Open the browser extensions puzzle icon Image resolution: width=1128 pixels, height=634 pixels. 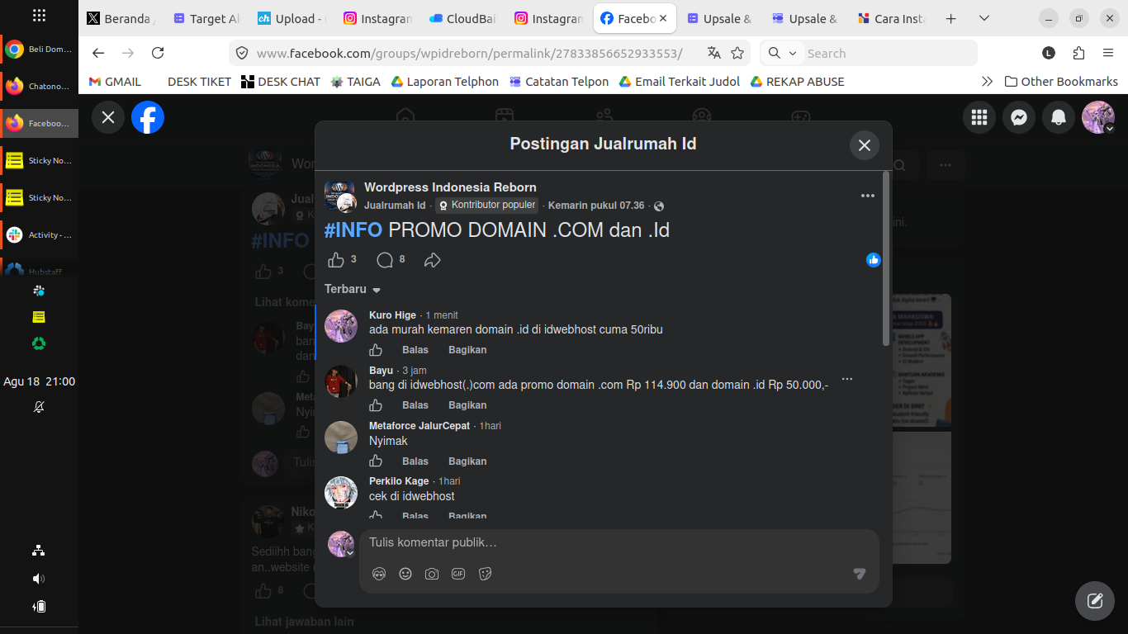pos(1078,53)
